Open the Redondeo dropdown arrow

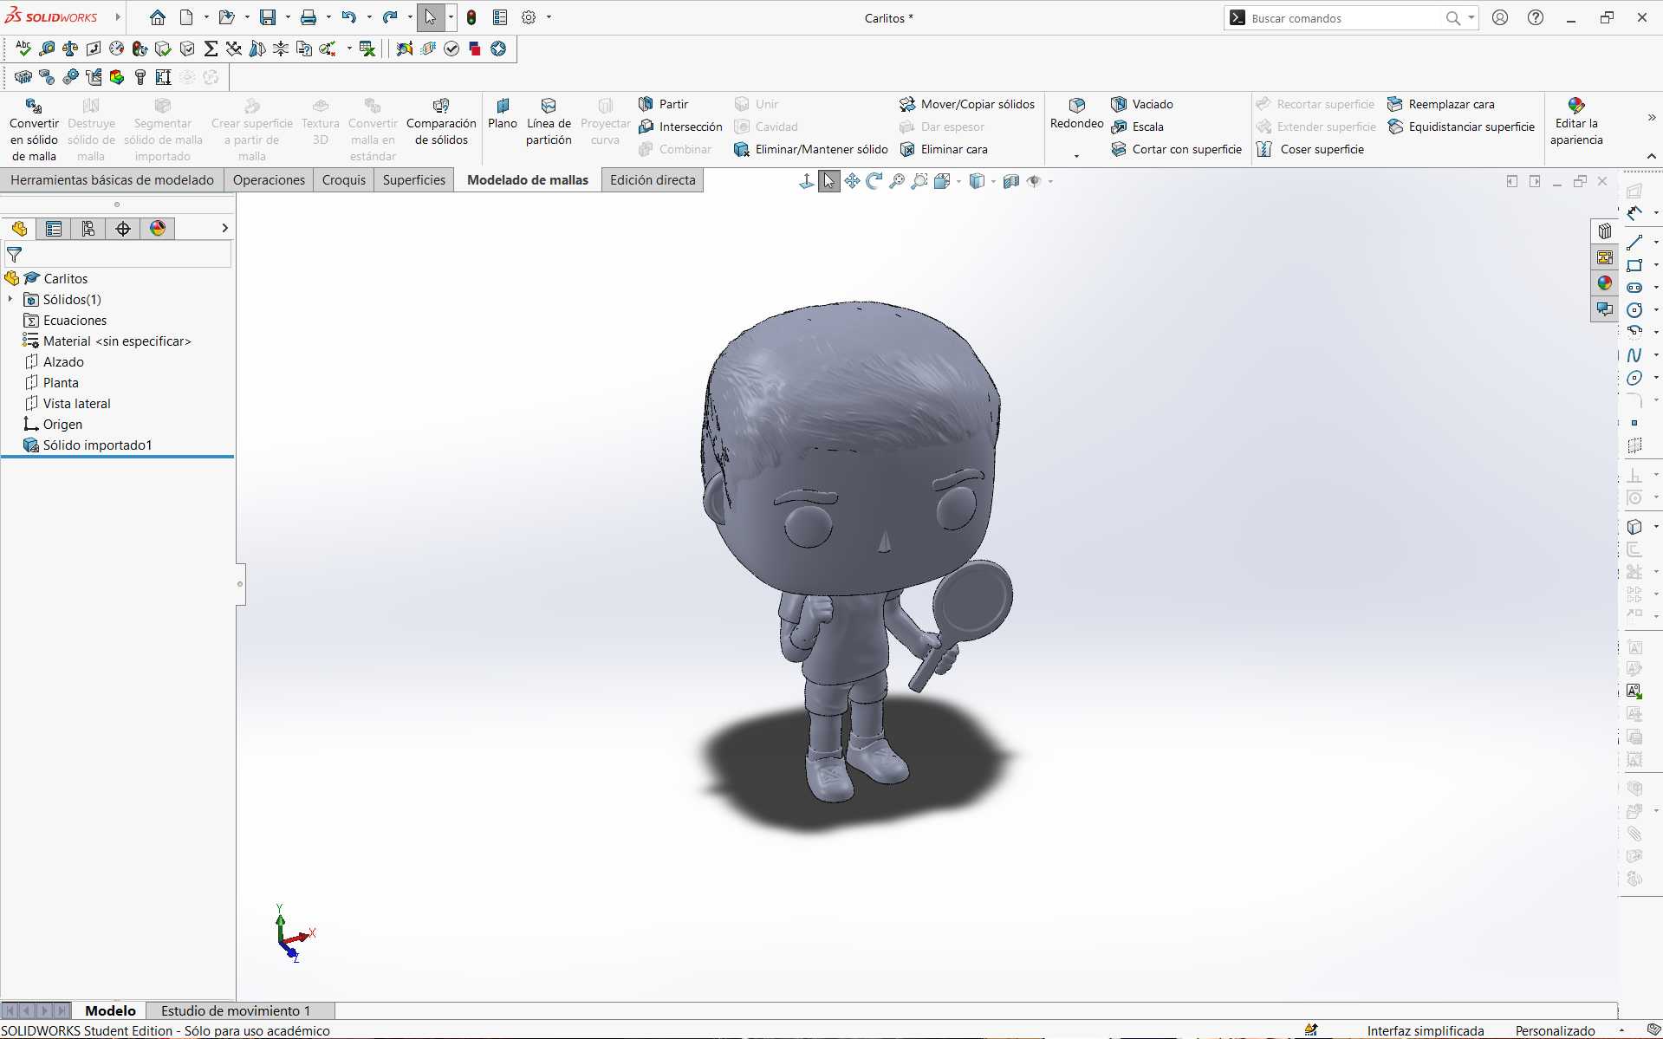tap(1076, 156)
